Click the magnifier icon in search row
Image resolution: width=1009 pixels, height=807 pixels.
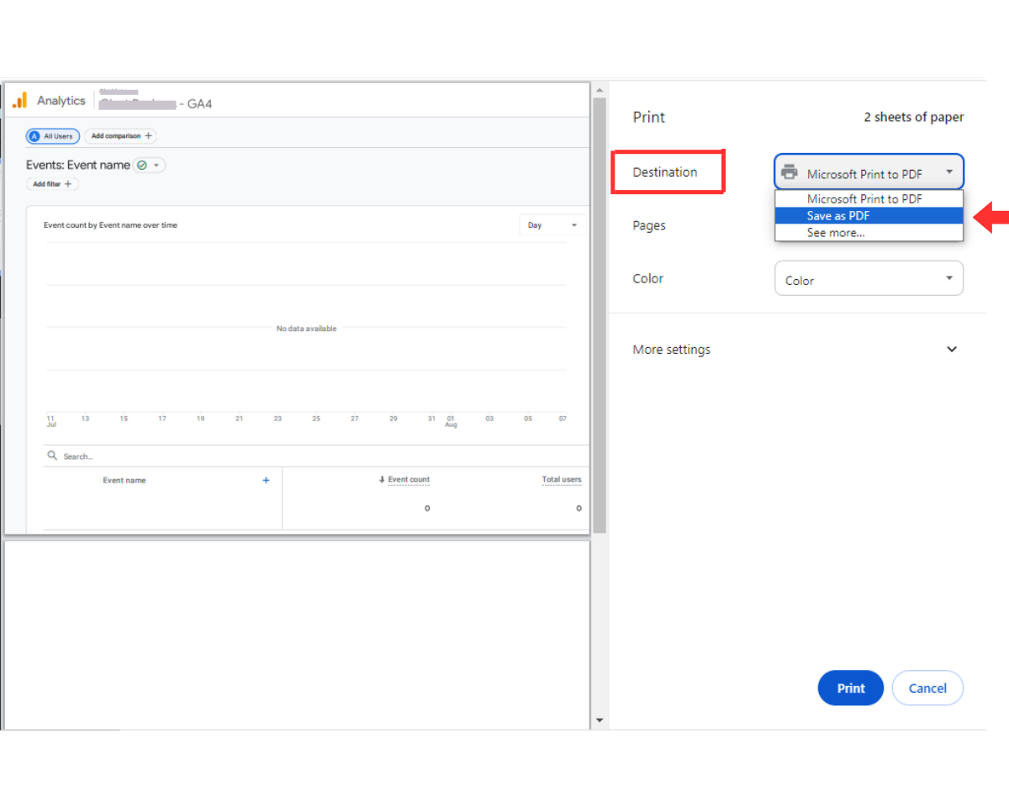52,456
